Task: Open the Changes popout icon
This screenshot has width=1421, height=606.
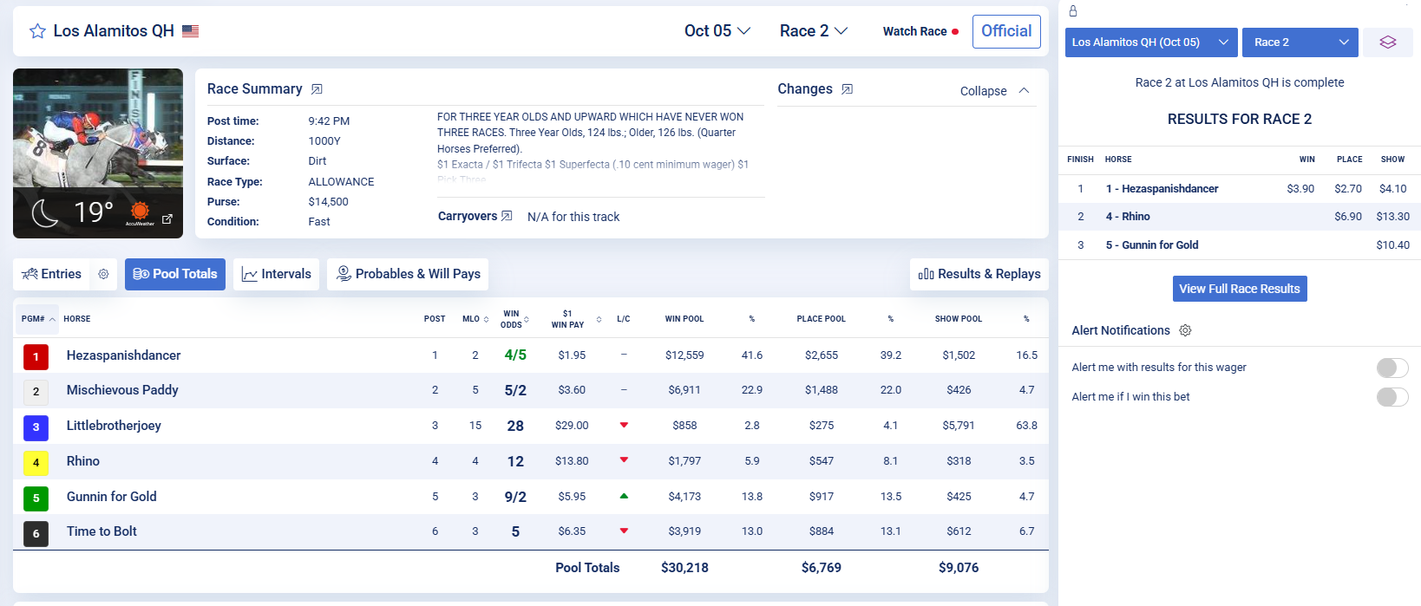Action: (x=847, y=89)
